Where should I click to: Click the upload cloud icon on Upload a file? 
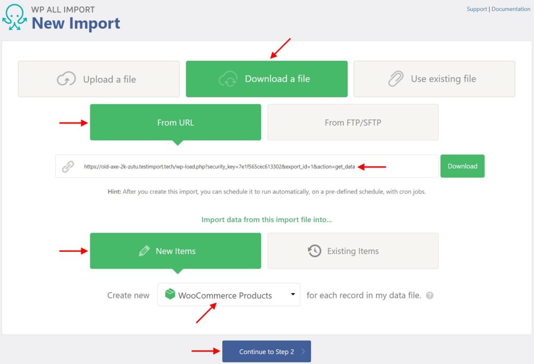[66, 79]
